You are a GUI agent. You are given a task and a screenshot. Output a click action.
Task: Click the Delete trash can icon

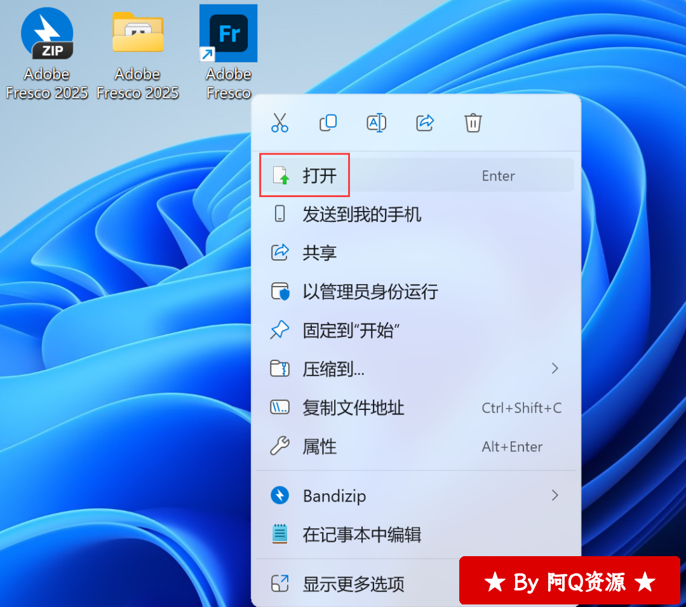[x=473, y=123]
